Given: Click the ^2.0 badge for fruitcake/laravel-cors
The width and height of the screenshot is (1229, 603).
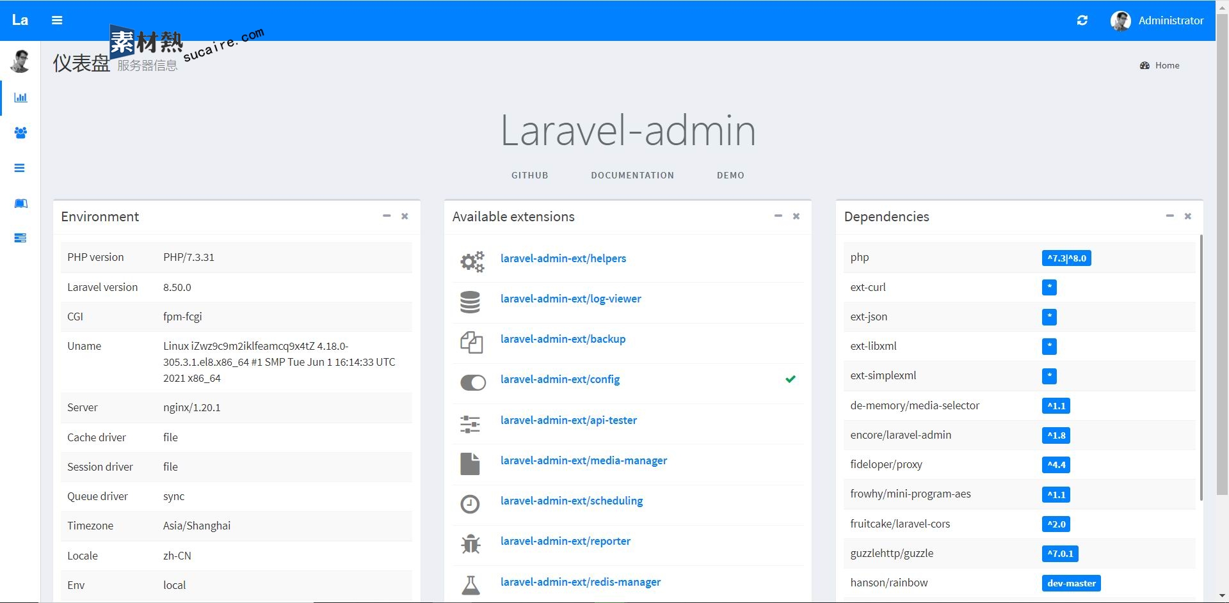Looking at the screenshot, I should (1056, 524).
